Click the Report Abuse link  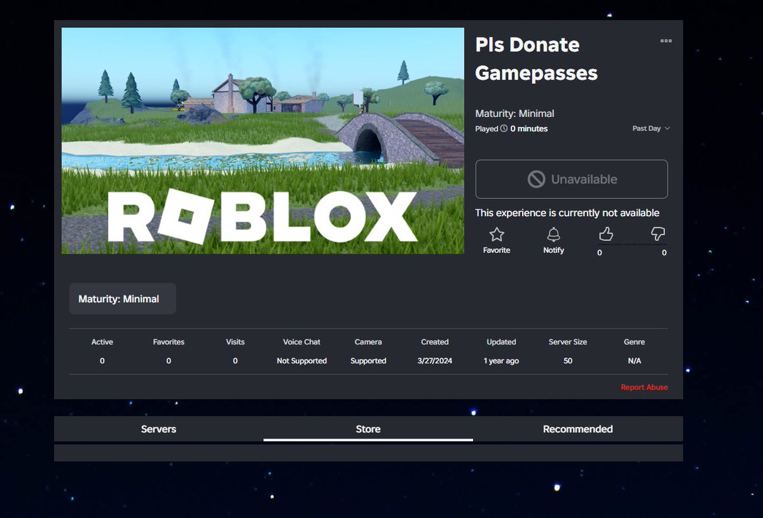[x=644, y=387]
